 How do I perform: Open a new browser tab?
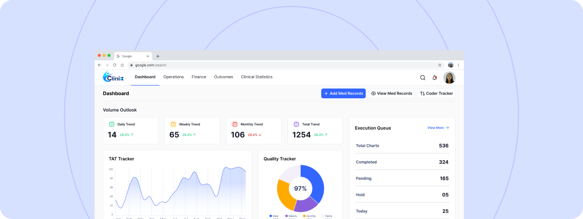(158, 56)
